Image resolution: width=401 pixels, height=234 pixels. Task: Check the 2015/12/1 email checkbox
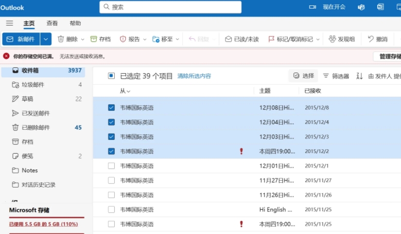(x=111, y=166)
